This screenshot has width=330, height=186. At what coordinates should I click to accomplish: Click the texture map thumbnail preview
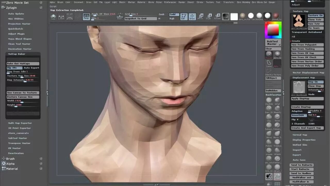coord(299,21)
